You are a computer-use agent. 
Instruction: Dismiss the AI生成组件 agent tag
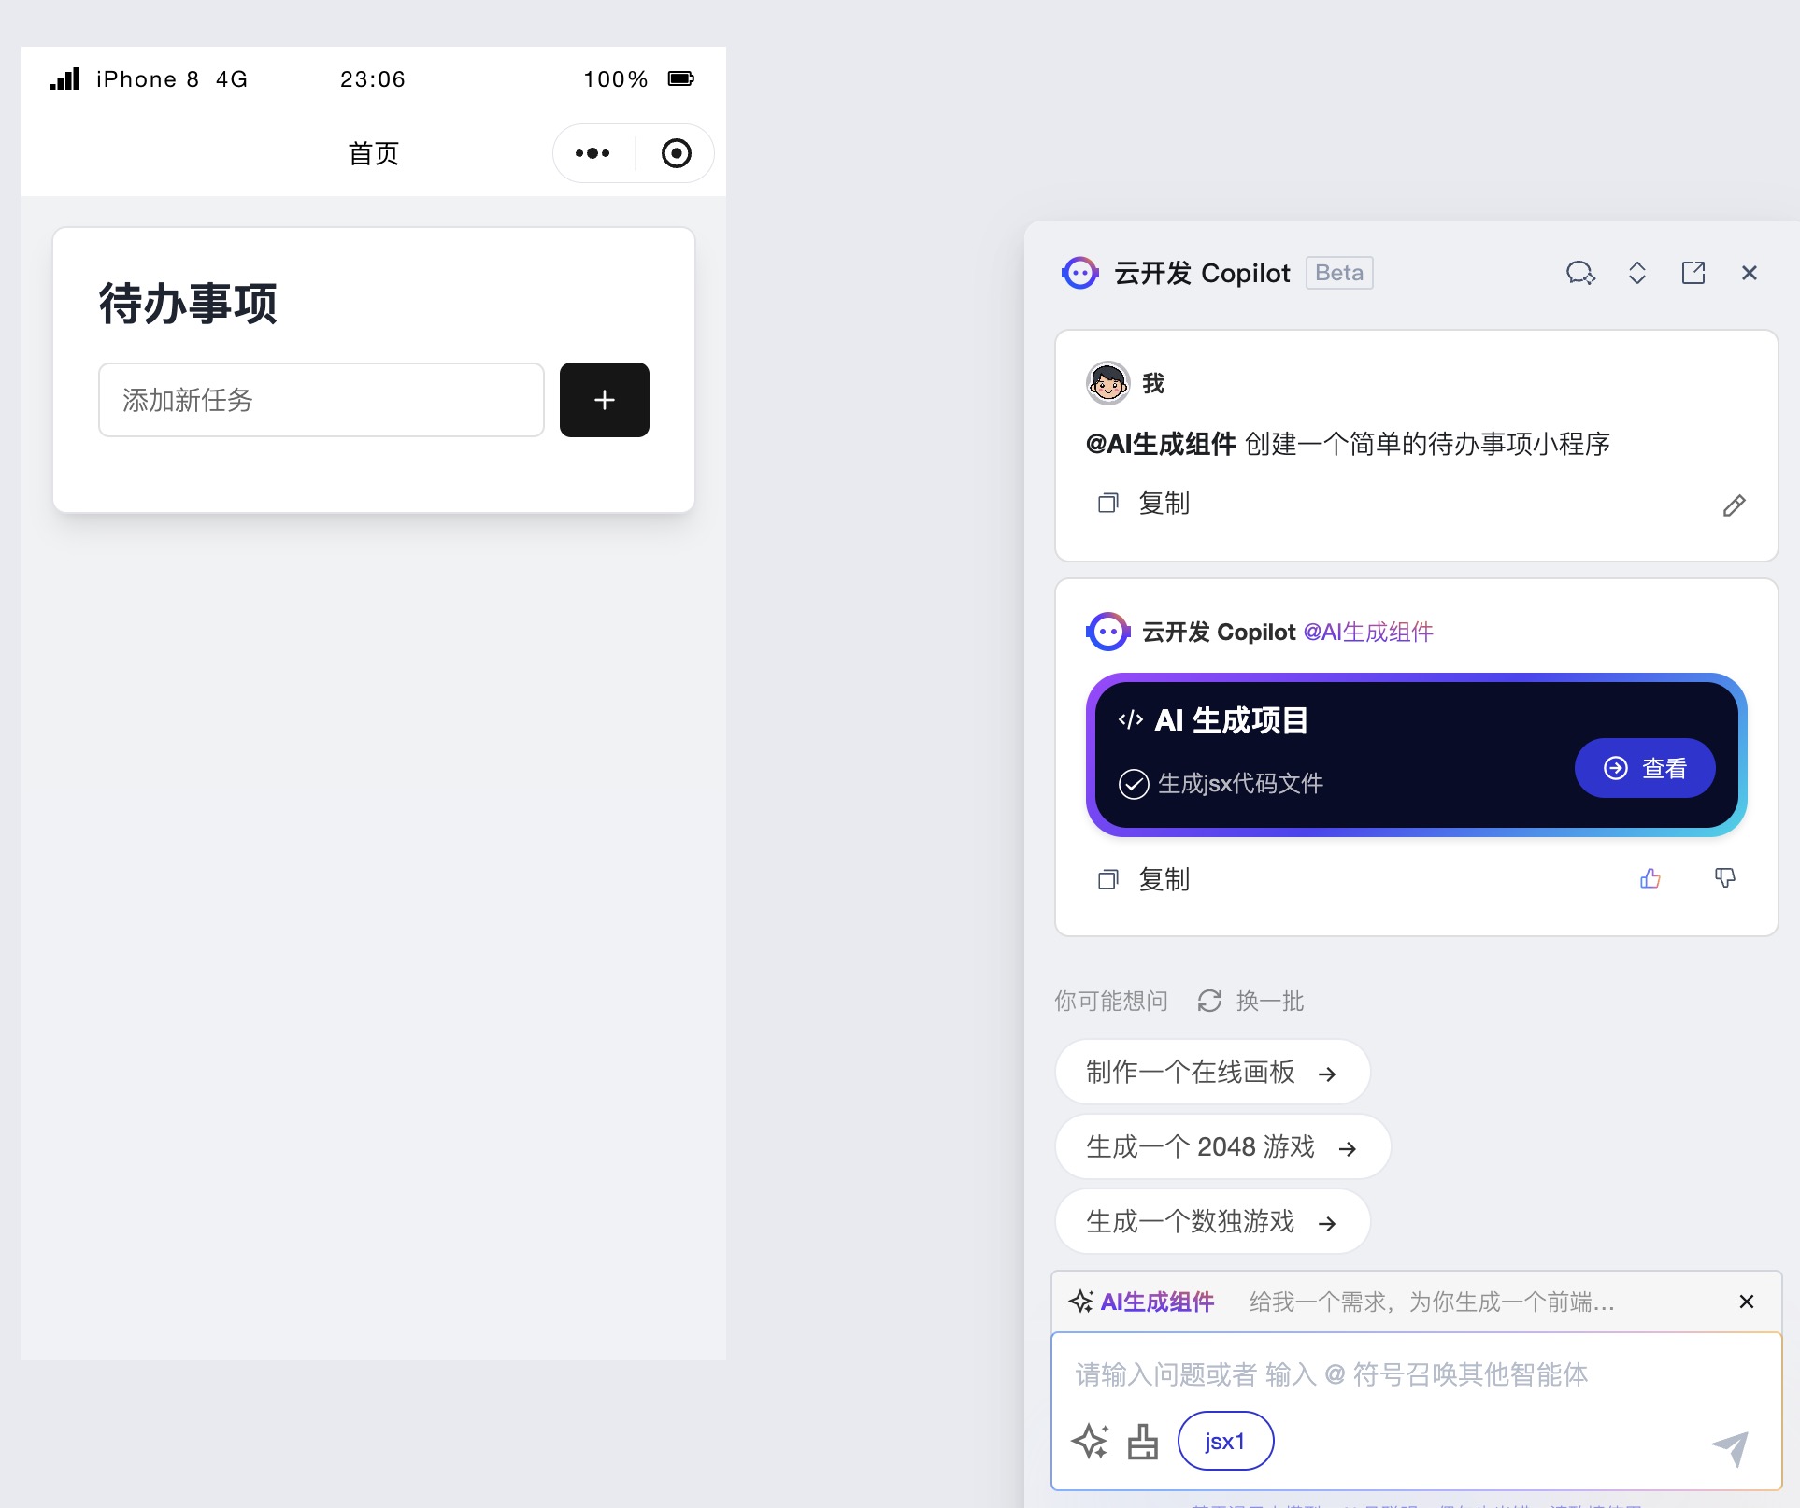click(x=1746, y=1302)
